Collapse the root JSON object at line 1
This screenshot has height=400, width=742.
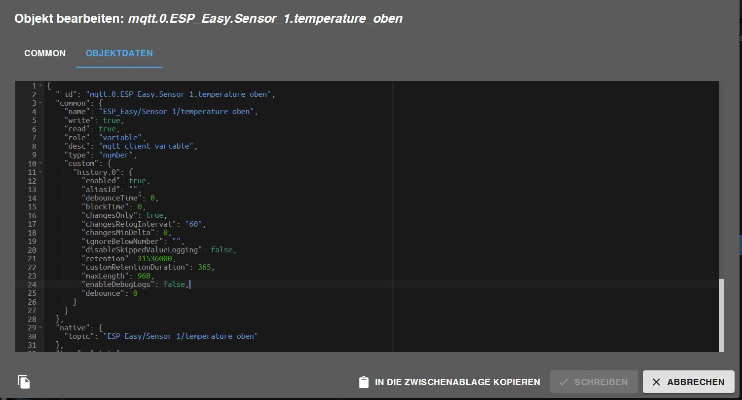(x=40, y=86)
